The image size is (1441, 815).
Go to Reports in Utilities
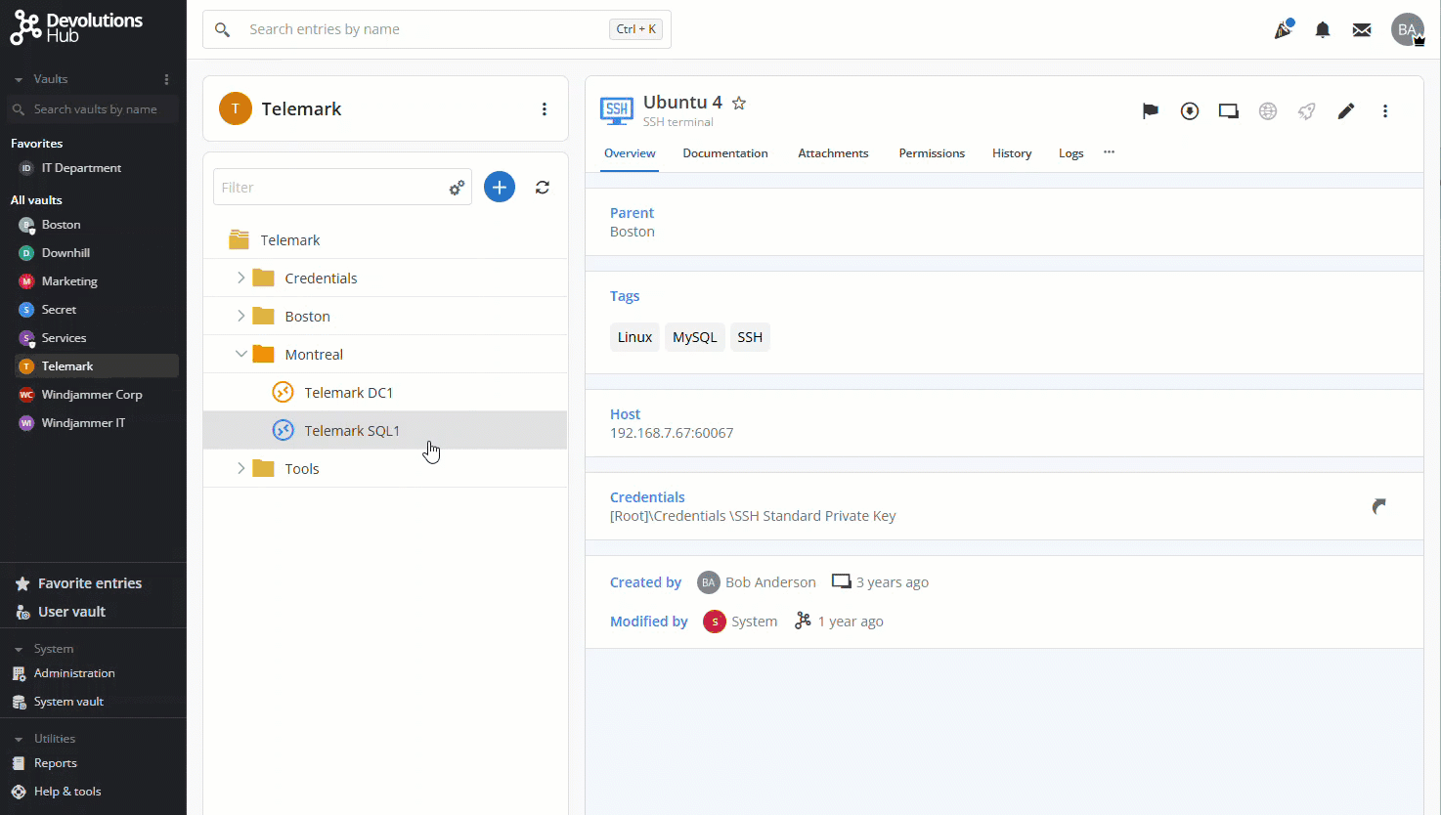point(55,763)
